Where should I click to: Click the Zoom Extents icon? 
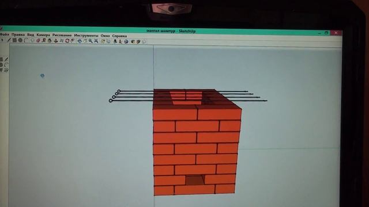click(x=96, y=41)
